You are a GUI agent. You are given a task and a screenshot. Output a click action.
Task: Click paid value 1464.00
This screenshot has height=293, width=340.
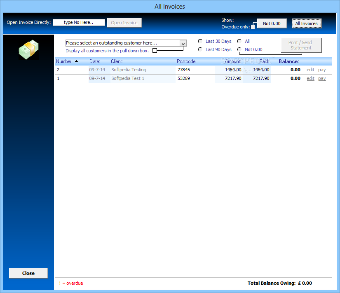(261, 70)
